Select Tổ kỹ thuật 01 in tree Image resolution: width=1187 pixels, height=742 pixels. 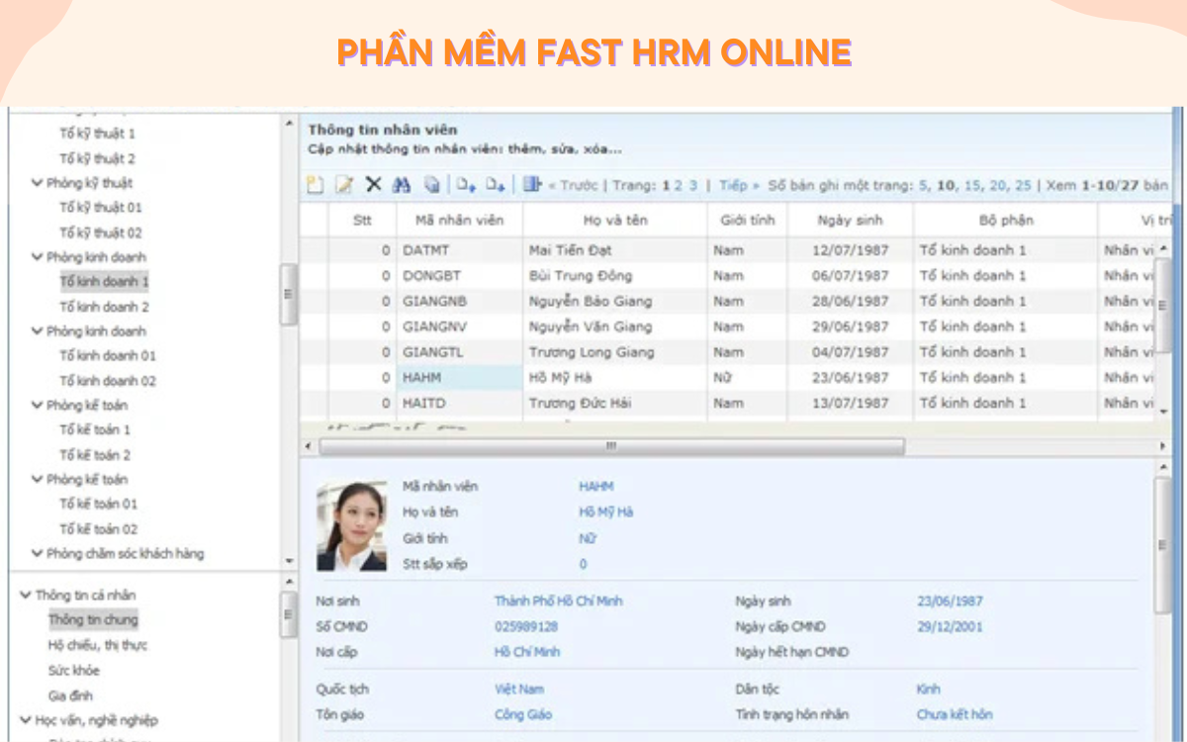[x=101, y=208]
